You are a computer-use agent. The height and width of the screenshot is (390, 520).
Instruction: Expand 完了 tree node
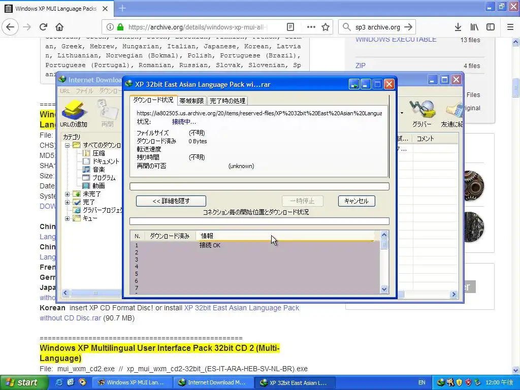point(68,202)
